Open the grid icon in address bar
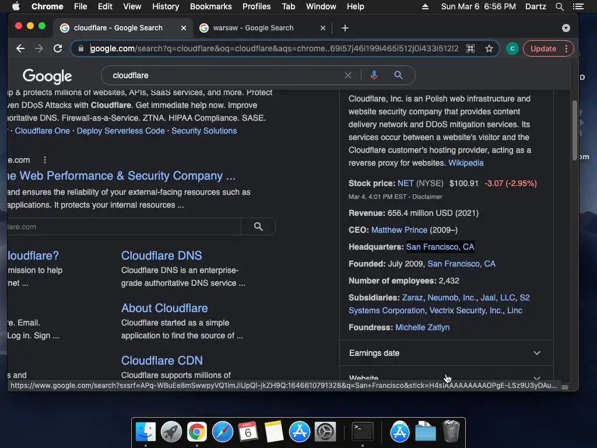 470,48
